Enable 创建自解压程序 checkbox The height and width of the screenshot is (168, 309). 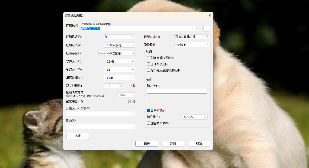pos(148,58)
